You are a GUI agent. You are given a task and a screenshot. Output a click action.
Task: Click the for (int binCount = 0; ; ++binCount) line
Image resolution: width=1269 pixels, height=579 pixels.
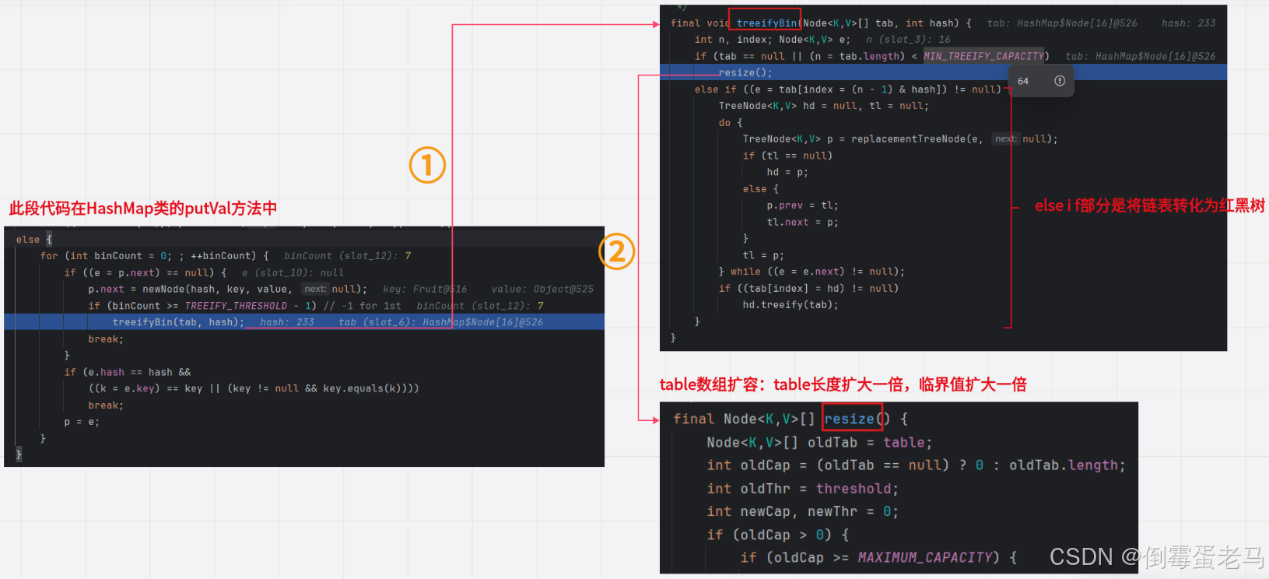point(154,256)
